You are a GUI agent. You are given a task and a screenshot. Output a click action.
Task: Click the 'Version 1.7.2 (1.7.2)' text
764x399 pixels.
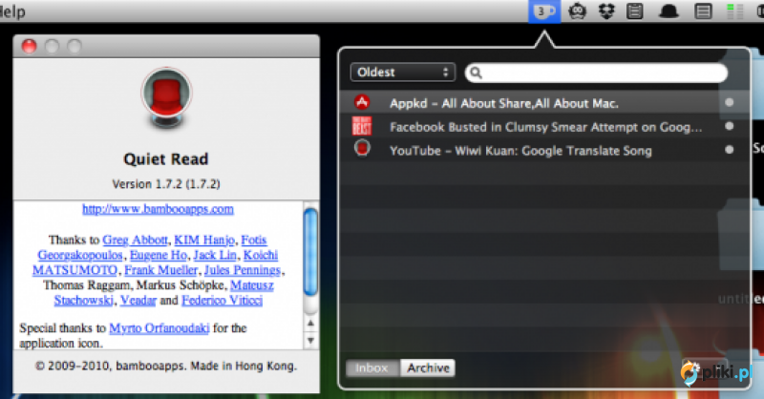coord(166,184)
